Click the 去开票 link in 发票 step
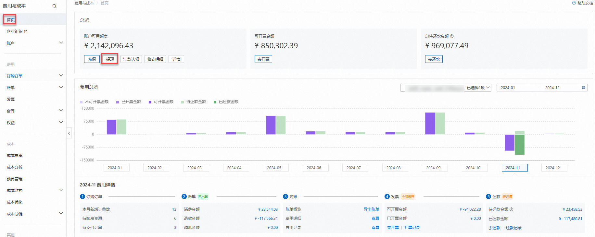 pos(393,228)
